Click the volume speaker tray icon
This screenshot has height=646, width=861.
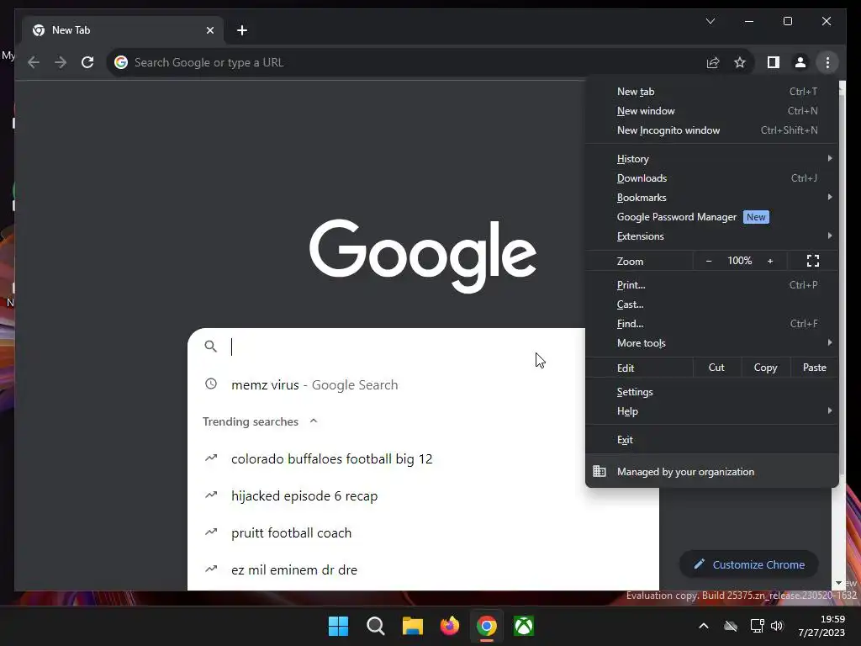coord(776,626)
